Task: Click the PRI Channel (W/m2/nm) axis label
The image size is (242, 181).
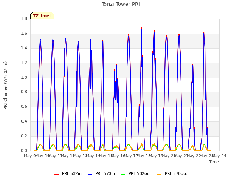Action: tap(5, 86)
